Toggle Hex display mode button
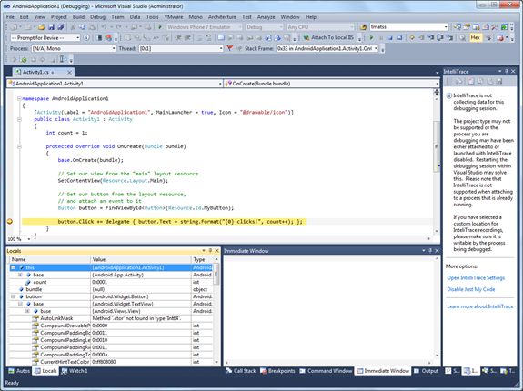523x391 pixels. coord(476,37)
